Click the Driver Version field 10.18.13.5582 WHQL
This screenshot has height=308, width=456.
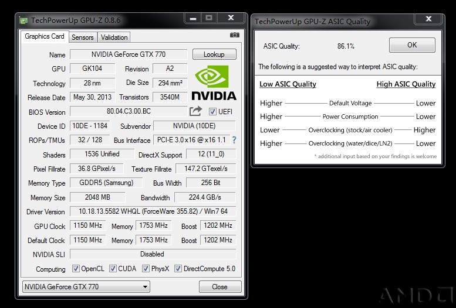(153, 211)
